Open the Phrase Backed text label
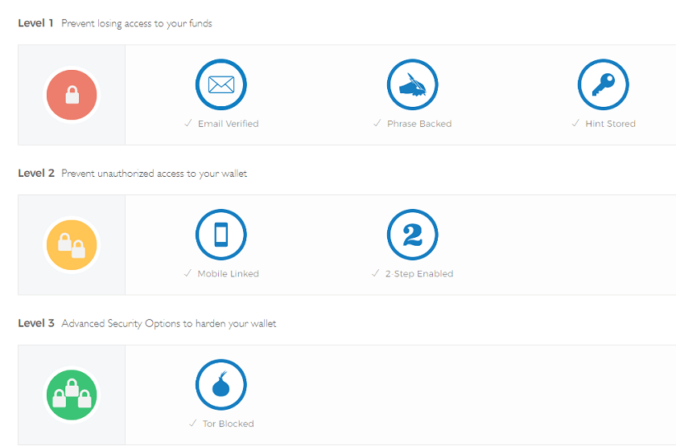676x446 pixels. point(419,124)
